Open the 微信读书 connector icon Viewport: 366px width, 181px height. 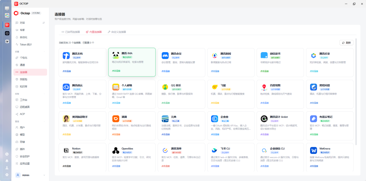click(x=264, y=55)
